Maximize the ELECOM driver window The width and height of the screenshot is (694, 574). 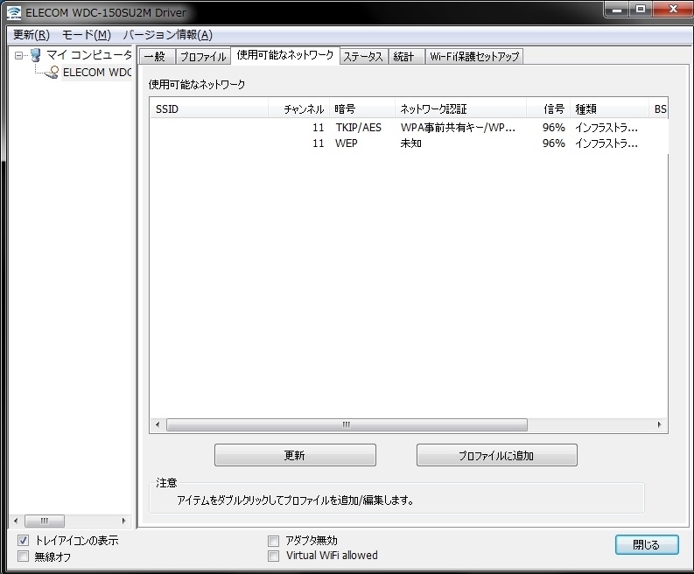pos(641,10)
